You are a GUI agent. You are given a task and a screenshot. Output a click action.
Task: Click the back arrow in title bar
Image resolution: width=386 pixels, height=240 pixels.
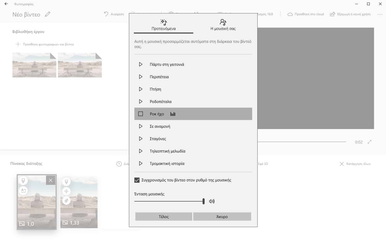pyautogui.click(x=6, y=4)
